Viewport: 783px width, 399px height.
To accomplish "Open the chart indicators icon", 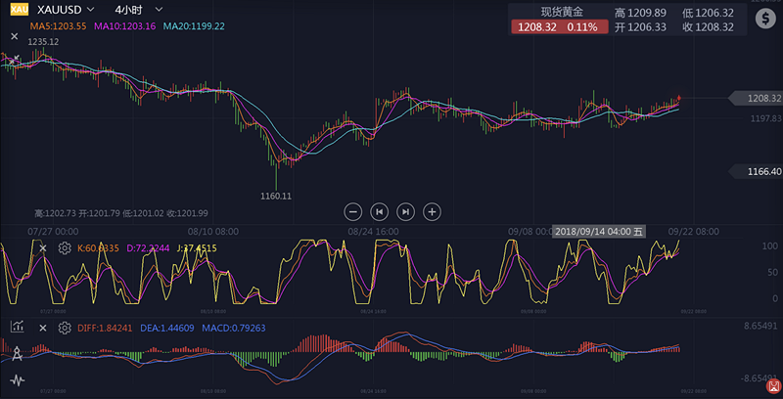I will pyautogui.click(x=17, y=327).
